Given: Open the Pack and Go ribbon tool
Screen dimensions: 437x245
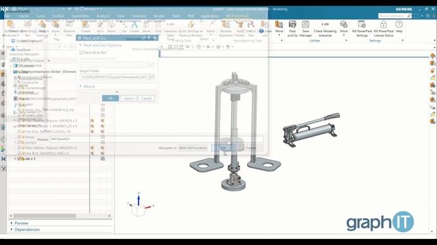Looking at the screenshot, I should 292,29.
